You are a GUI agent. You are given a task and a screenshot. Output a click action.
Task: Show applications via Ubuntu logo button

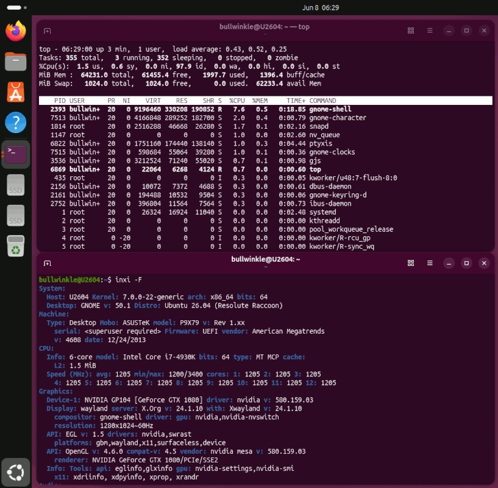point(16,472)
